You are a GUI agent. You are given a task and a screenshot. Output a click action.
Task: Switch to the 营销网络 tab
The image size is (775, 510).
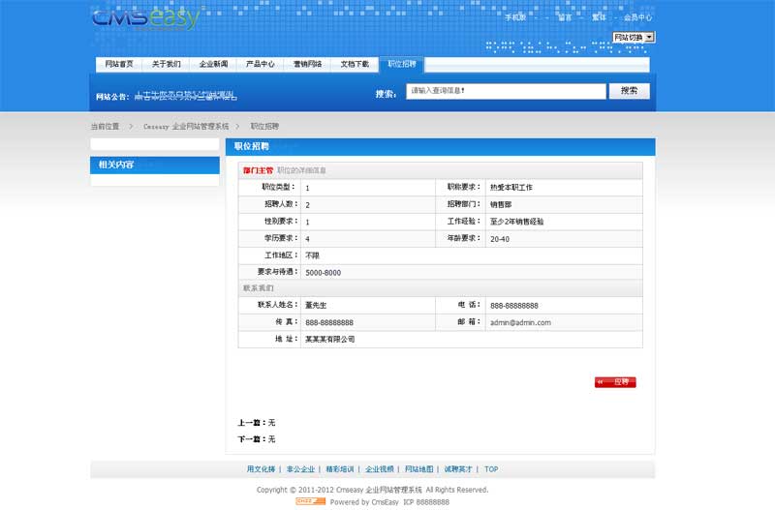(x=308, y=64)
